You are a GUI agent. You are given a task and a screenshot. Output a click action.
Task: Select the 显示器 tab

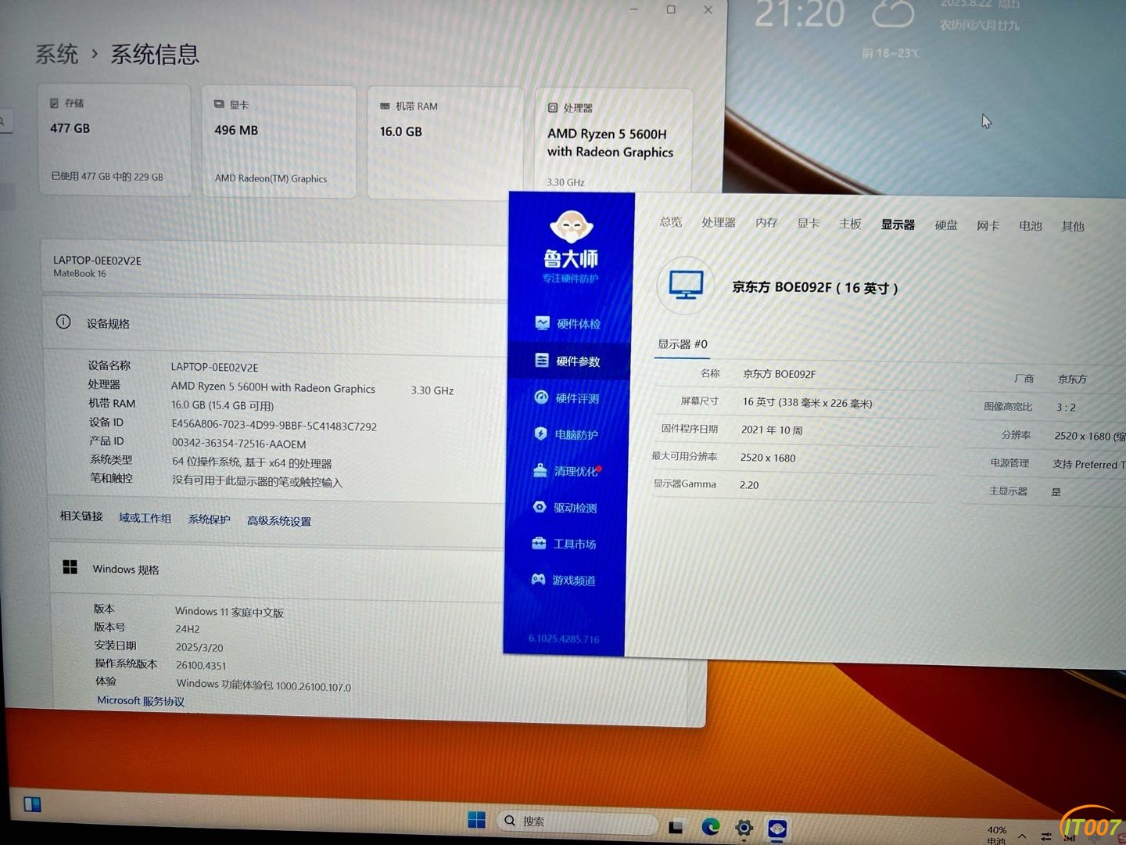tap(898, 225)
